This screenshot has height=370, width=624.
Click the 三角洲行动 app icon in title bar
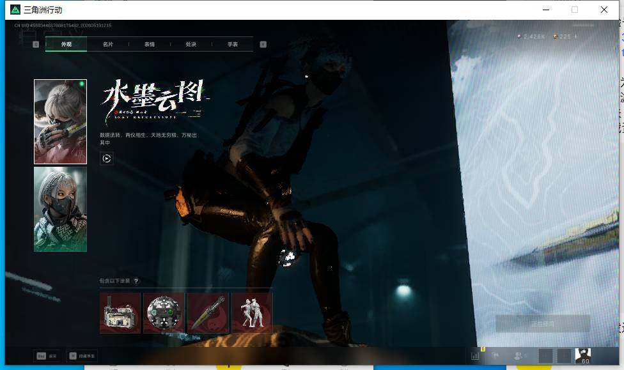[x=15, y=10]
